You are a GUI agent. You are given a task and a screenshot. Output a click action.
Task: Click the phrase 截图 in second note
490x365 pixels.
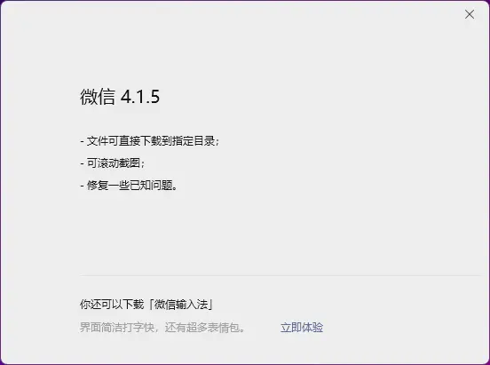tap(130, 163)
